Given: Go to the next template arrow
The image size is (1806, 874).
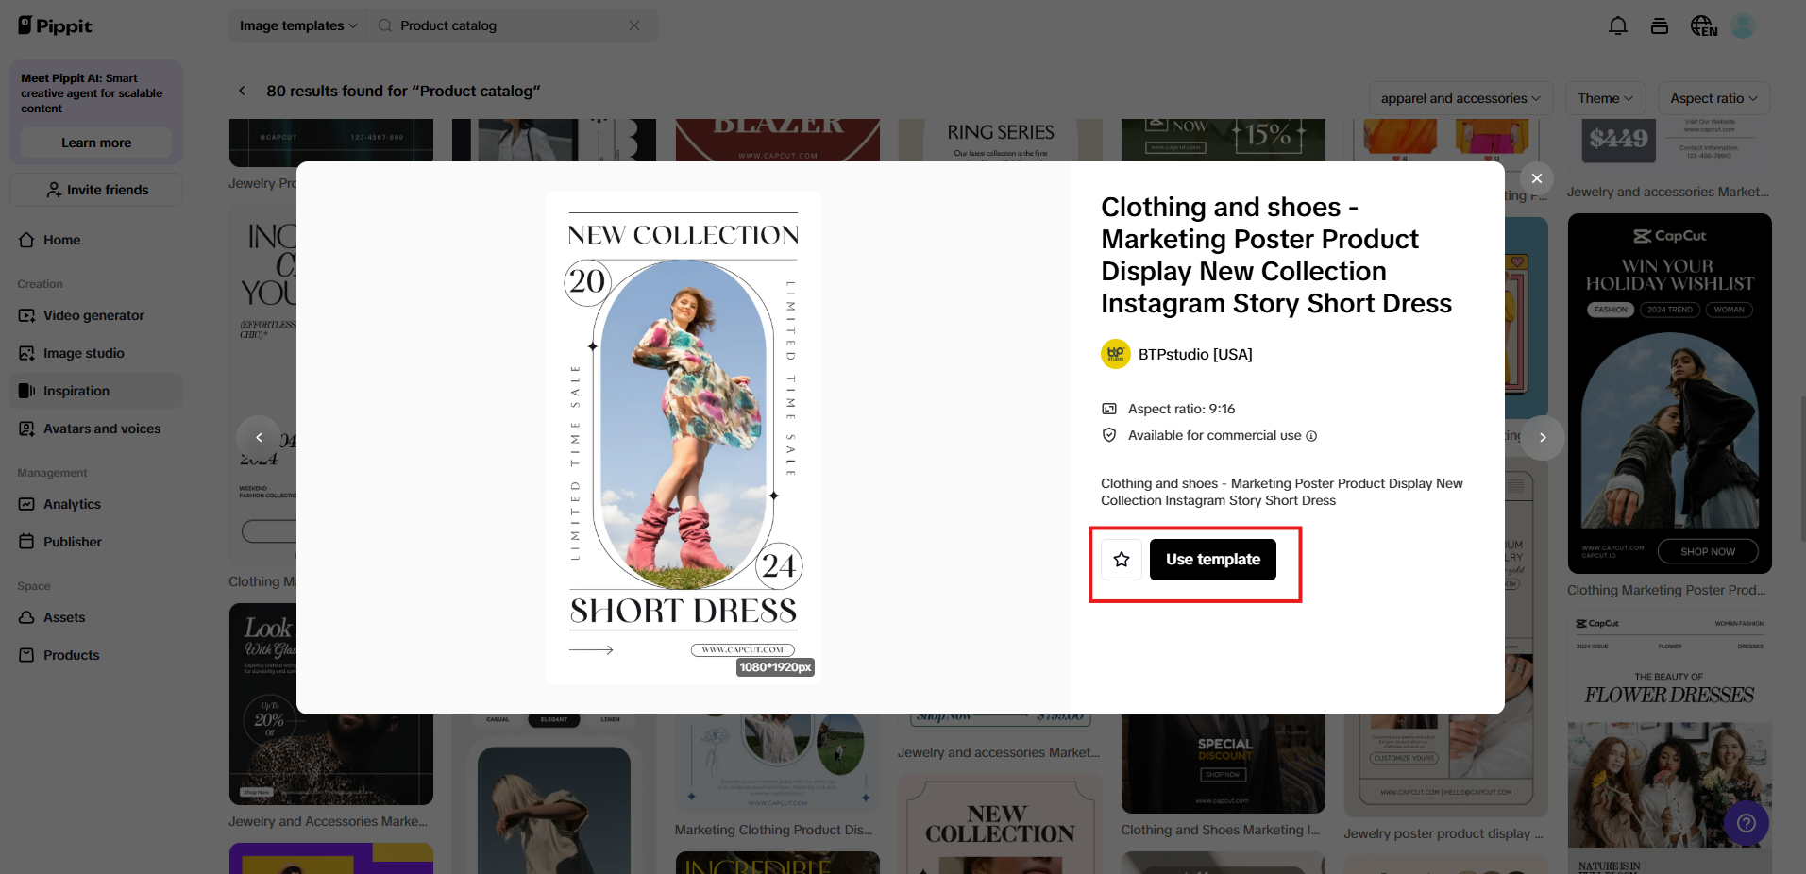Looking at the screenshot, I should tap(1543, 438).
